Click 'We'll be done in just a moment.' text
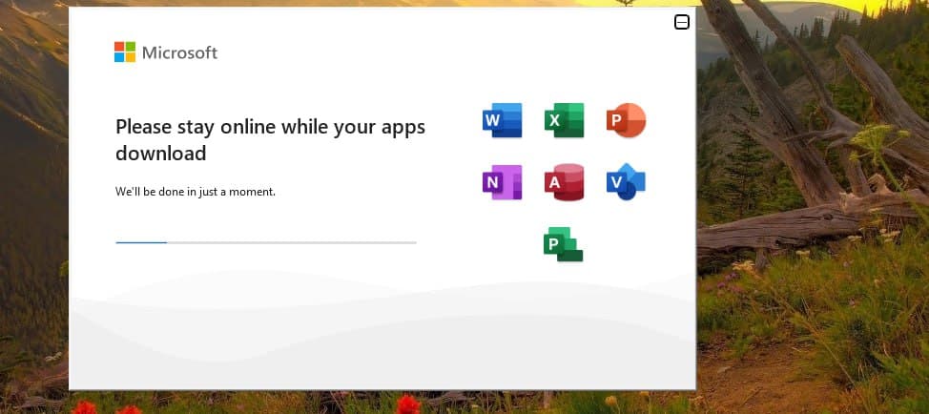The height and width of the screenshot is (414, 929). [x=196, y=192]
